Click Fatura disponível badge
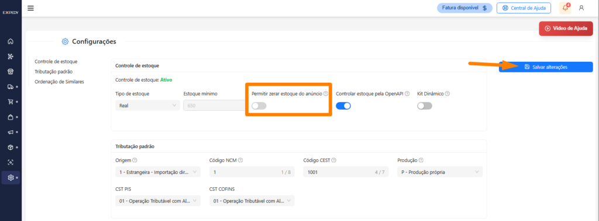Image resolution: width=599 pixels, height=221 pixels. [464, 8]
